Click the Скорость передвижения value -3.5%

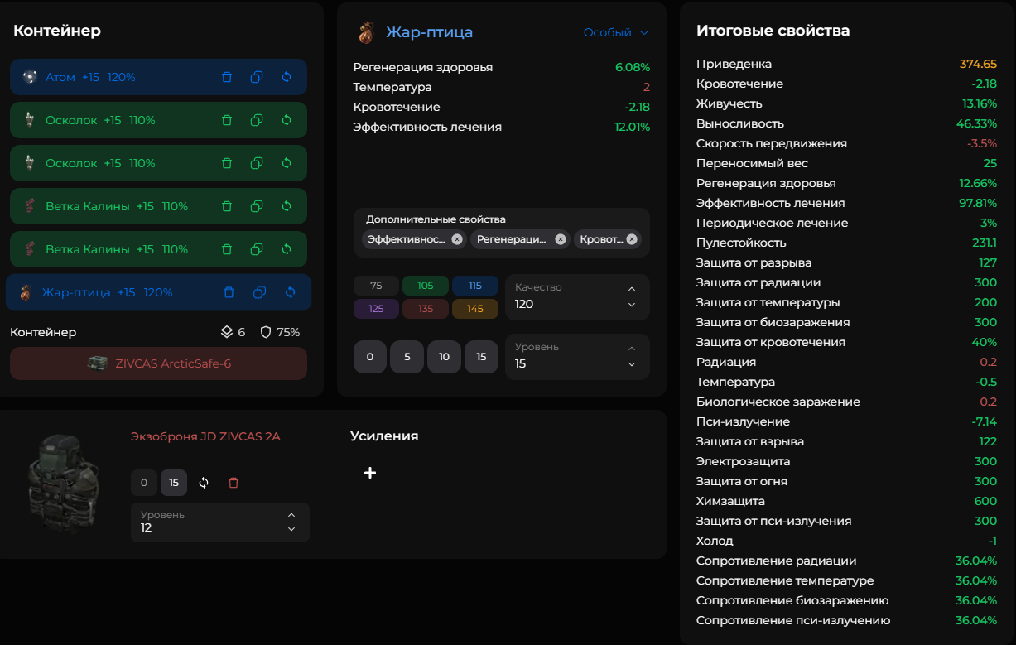[x=981, y=143]
